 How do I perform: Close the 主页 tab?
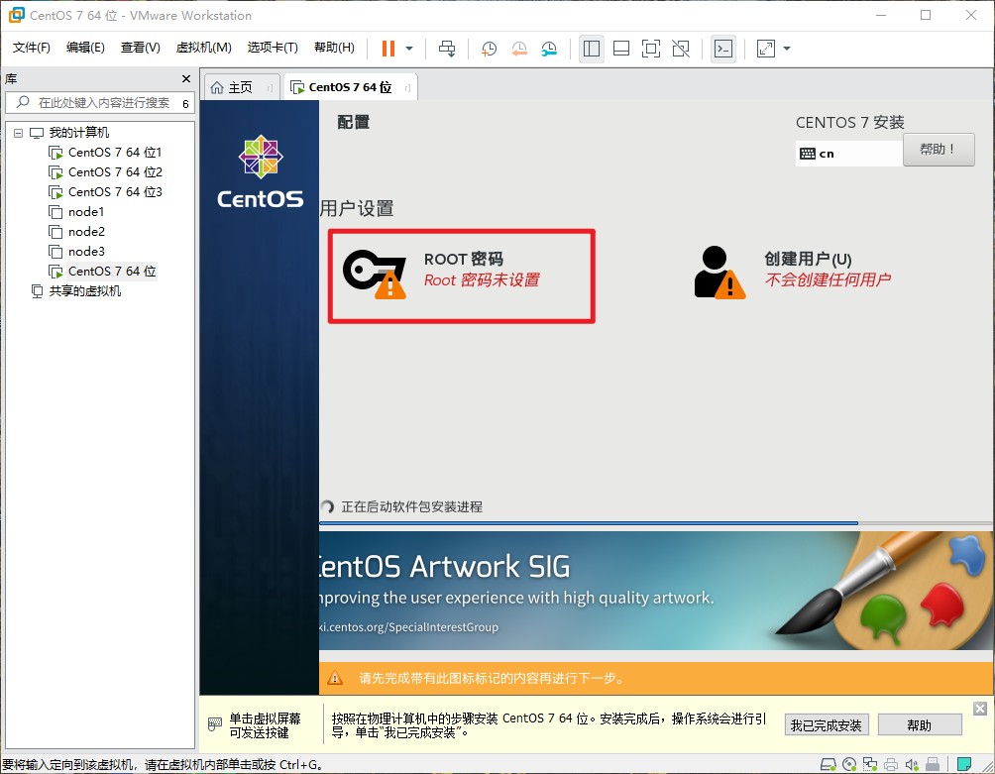click(x=269, y=87)
